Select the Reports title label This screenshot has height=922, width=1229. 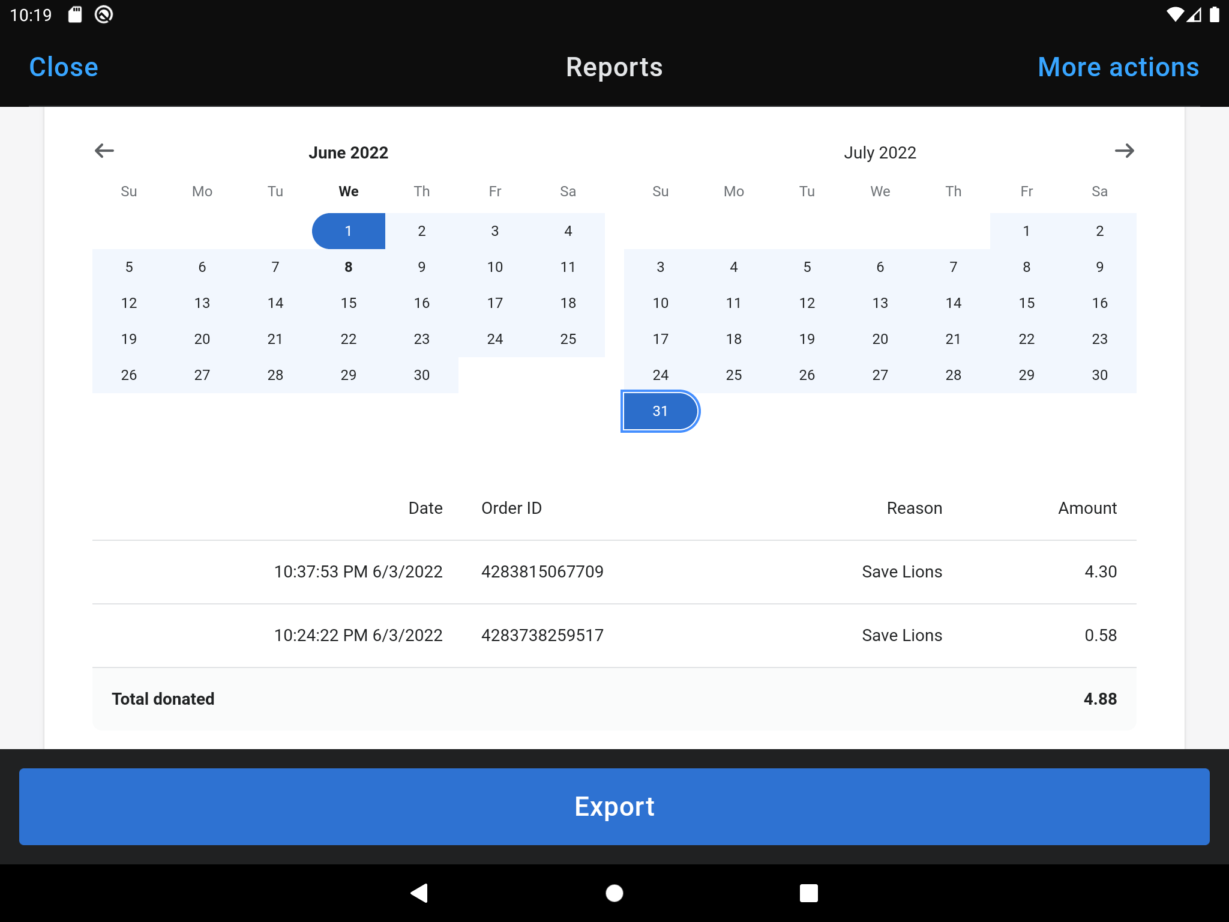613,65
